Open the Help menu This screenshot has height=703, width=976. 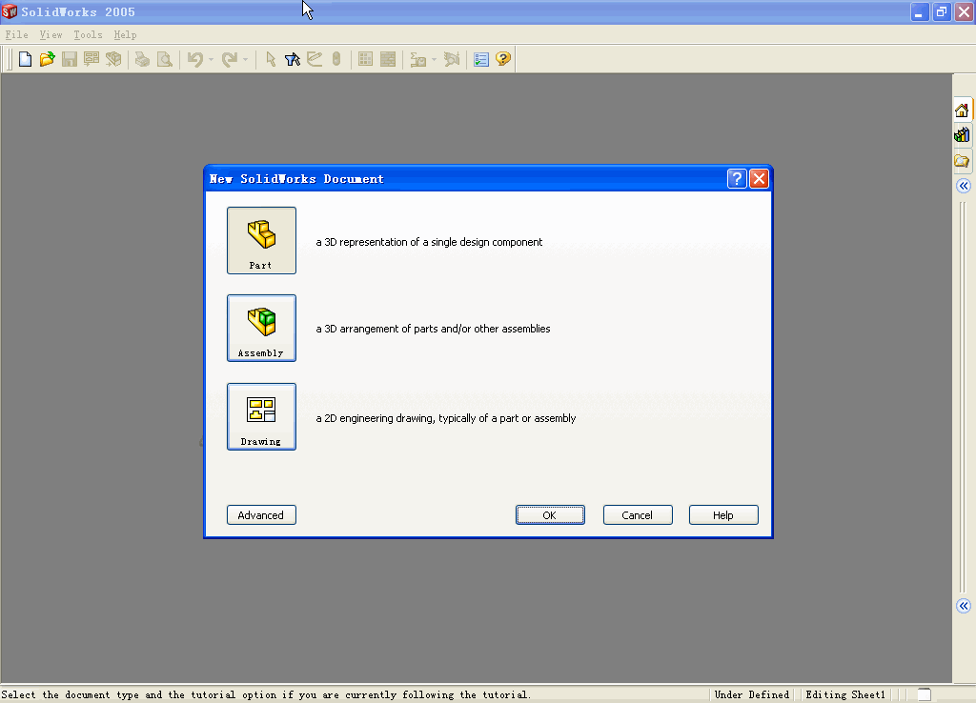pyautogui.click(x=125, y=35)
